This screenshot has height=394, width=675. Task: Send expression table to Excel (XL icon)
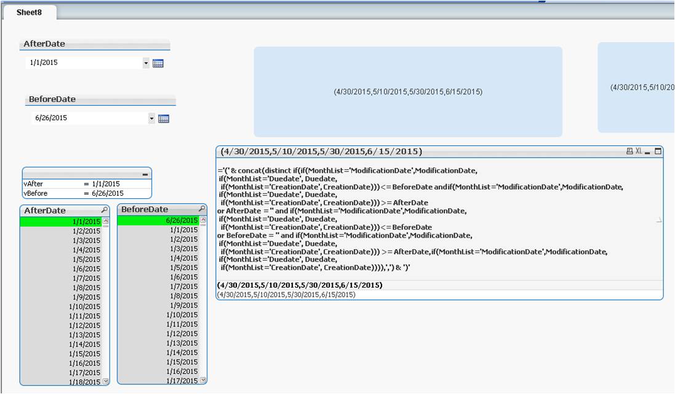point(639,151)
